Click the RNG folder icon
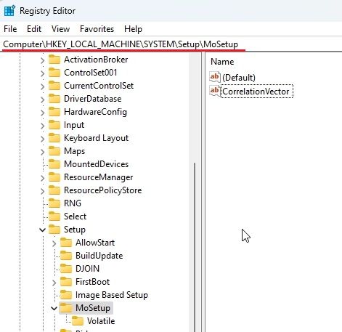 54,203
